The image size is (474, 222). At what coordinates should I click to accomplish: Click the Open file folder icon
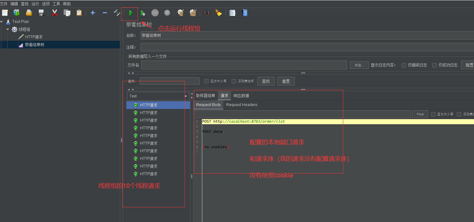[x=29, y=13]
